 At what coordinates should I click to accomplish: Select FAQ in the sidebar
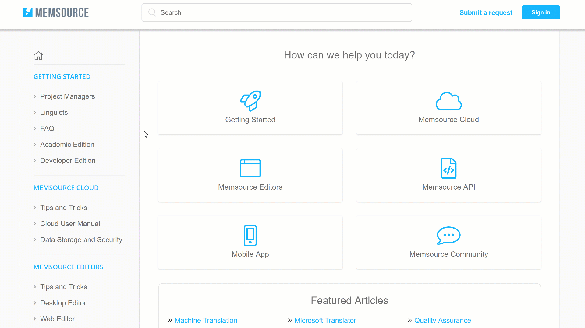(47, 128)
